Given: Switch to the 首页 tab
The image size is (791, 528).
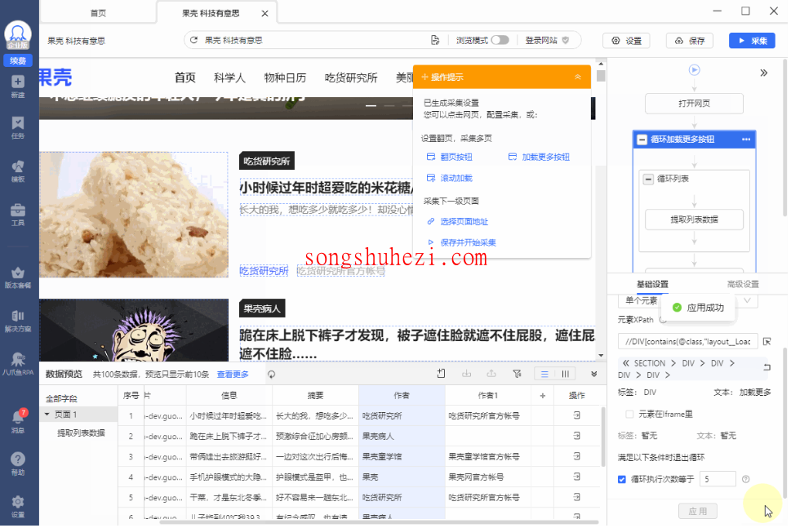Looking at the screenshot, I should (x=99, y=13).
